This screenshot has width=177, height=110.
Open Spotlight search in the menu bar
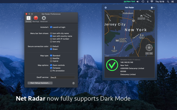pos(168,2)
